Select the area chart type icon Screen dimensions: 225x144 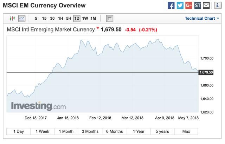coord(22,18)
